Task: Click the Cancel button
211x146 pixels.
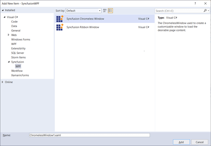Action: 200,142
